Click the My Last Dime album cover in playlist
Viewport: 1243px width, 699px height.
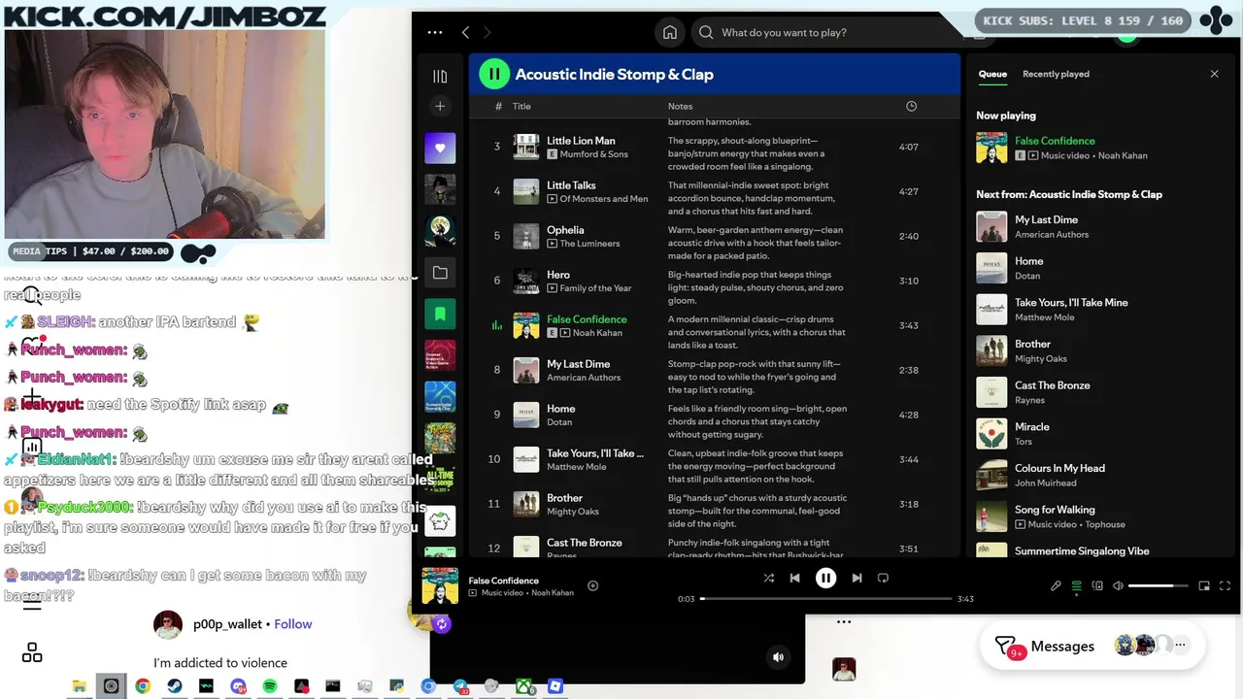point(526,370)
